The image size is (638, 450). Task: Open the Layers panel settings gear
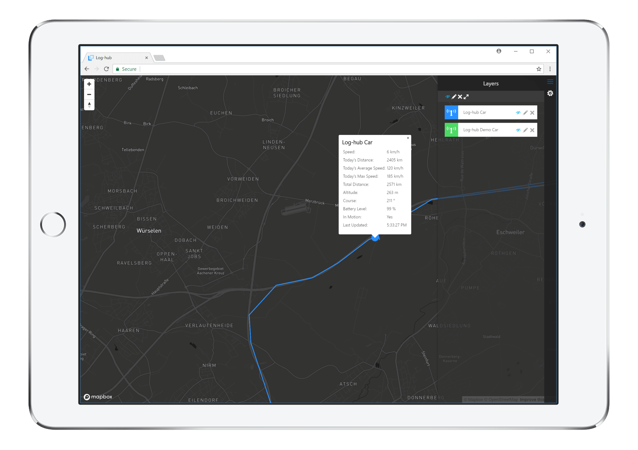550,93
